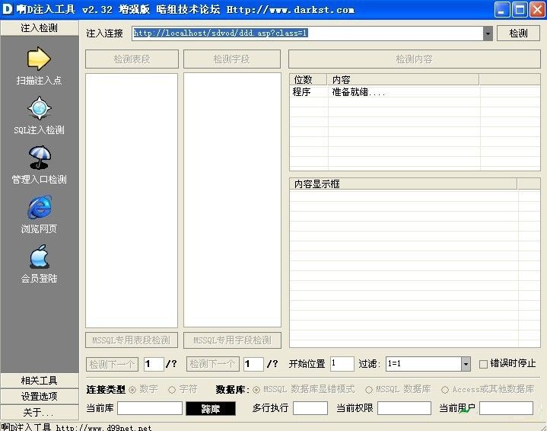The width and height of the screenshot is (547, 431).
Task: Open the 扫描注入点 yellow arrow icon
Action: pyautogui.click(x=39, y=59)
